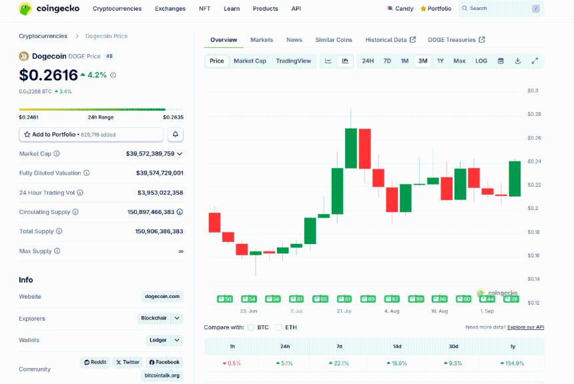The width and height of the screenshot is (574, 384).
Task: Enable BTC comparison checkbox
Action: 251,327
